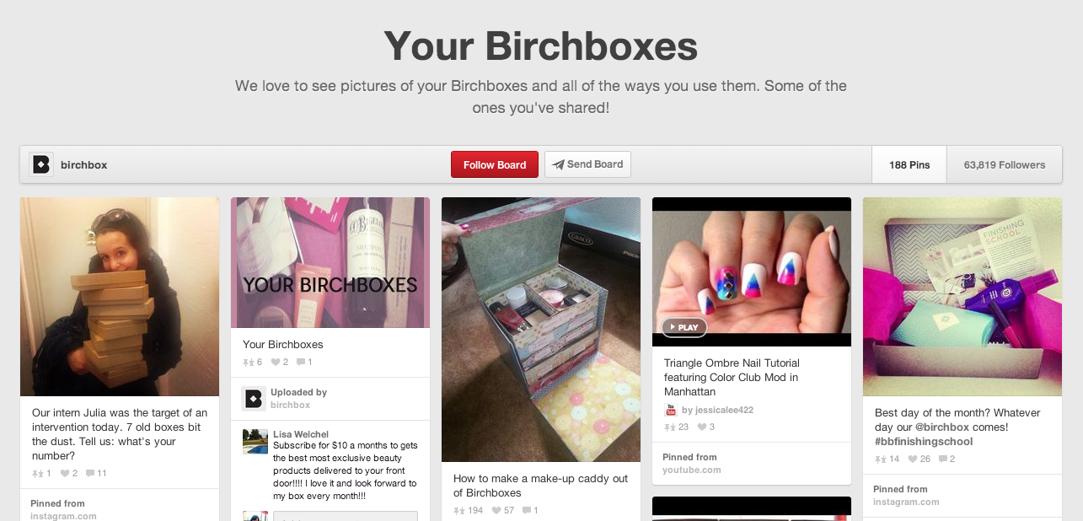Click the repin icon on the nail tutorial pin
Viewport: 1083px width, 521px height.
point(670,427)
